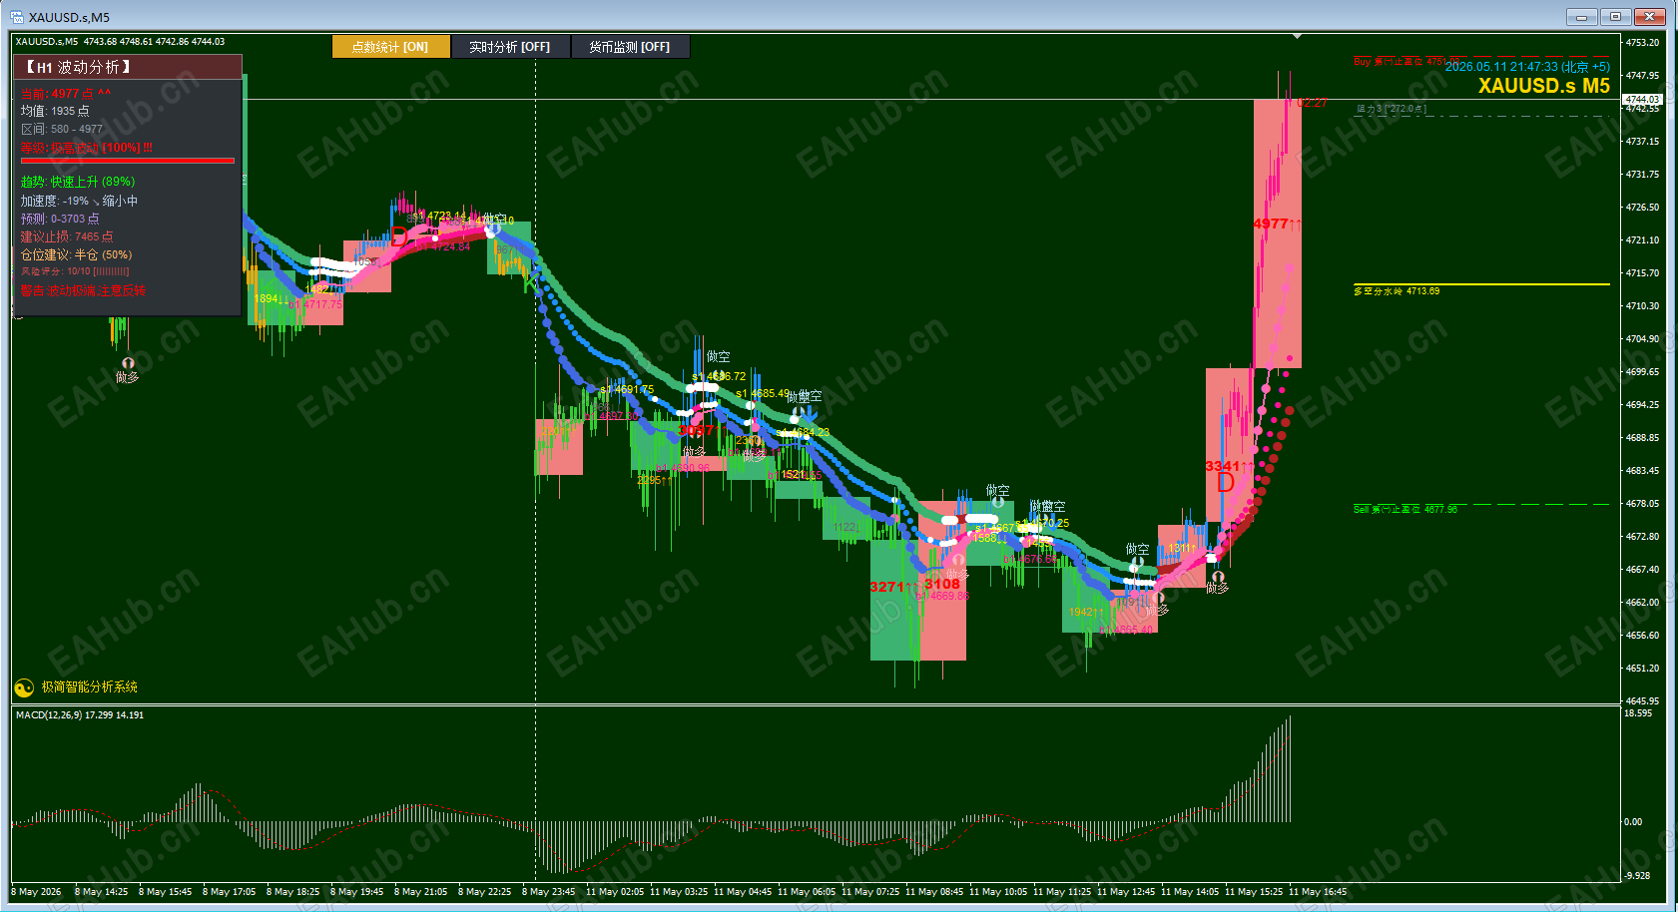Image resolution: width=1678 pixels, height=912 pixels.
Task: Click the 11 May 16:45 time axis label
Action: (1318, 892)
